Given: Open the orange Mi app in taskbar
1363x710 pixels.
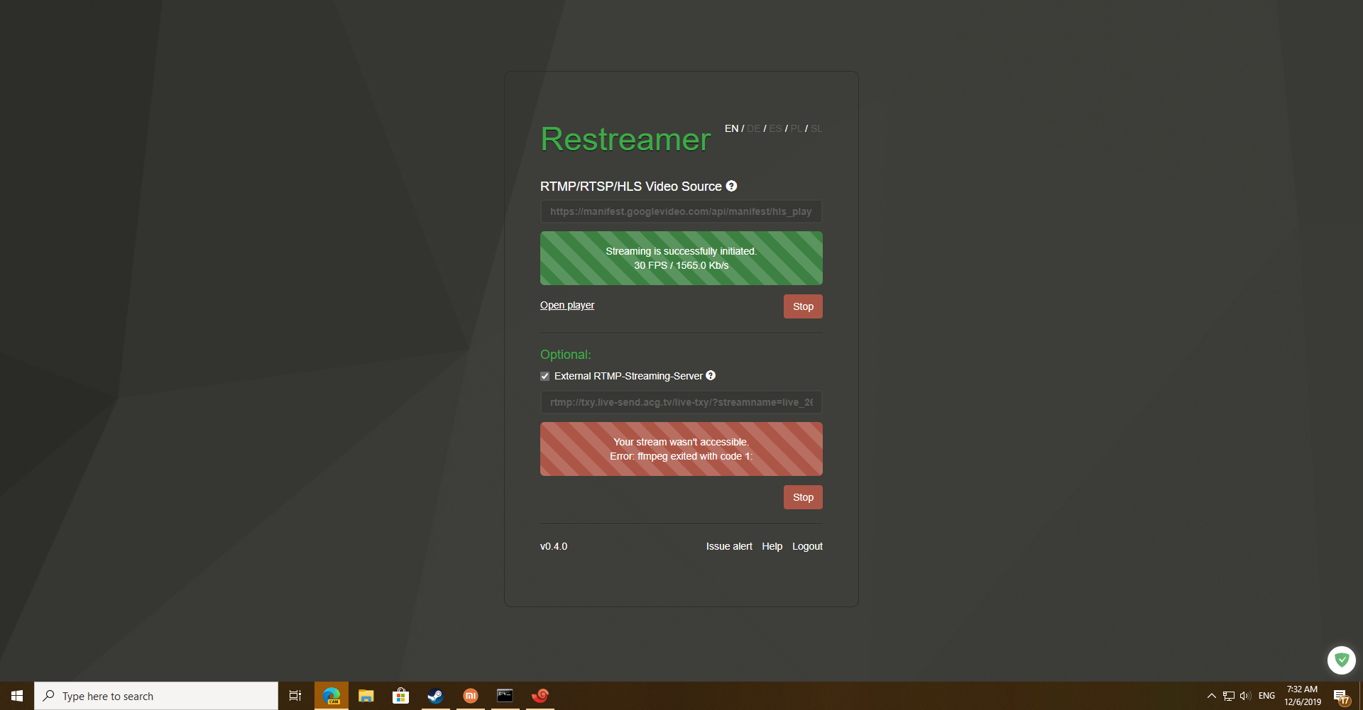Looking at the screenshot, I should point(470,696).
